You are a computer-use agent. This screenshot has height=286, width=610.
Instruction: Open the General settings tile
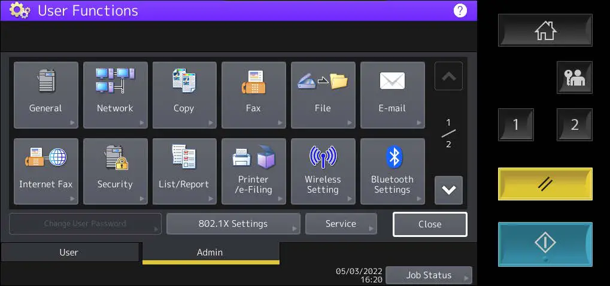(x=46, y=95)
